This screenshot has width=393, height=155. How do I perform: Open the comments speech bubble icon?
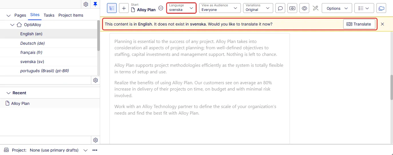[280, 8]
